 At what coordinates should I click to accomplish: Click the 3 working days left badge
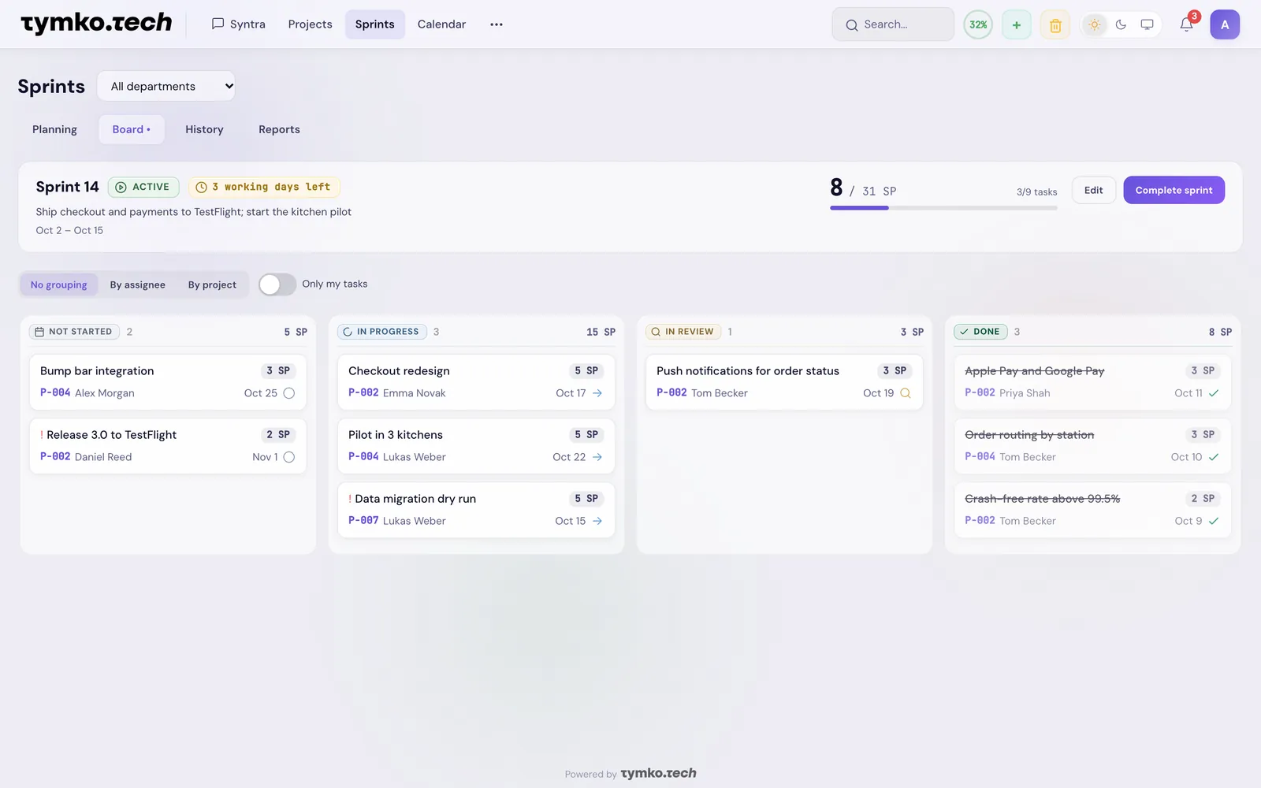pos(264,187)
